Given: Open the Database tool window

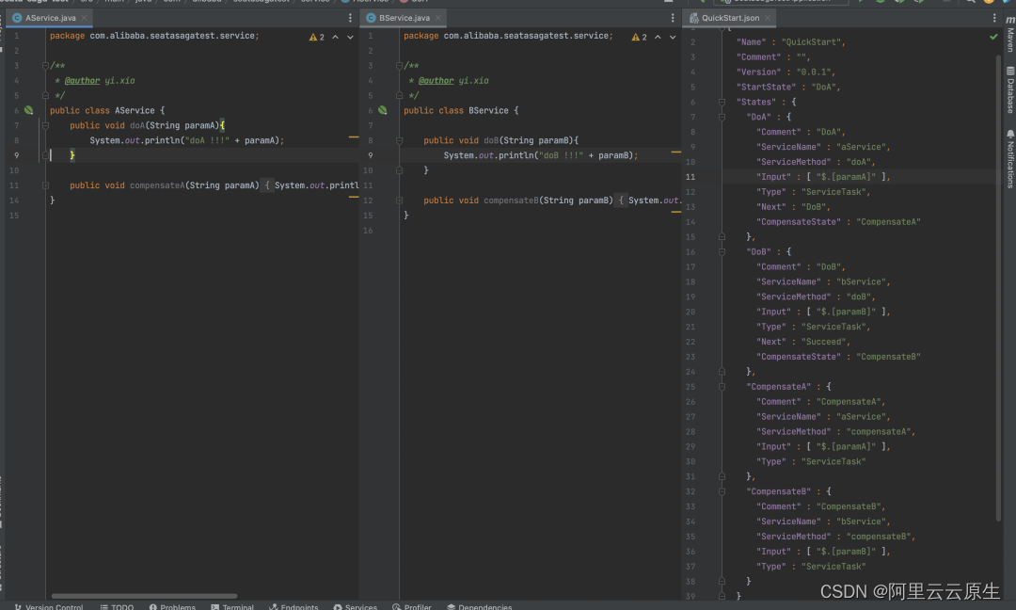Looking at the screenshot, I should point(1009,90).
